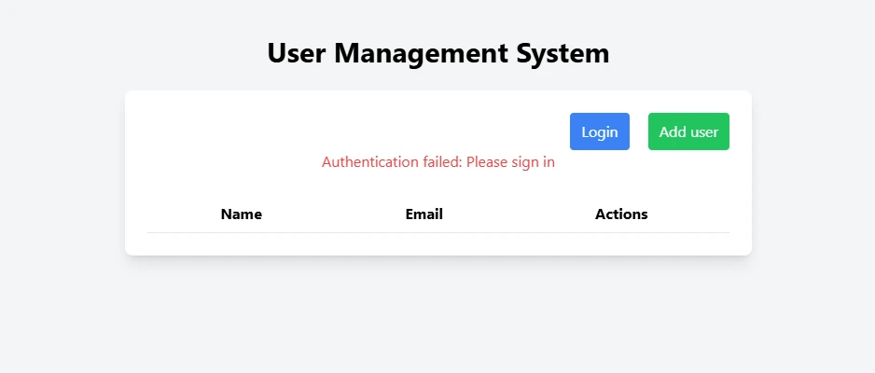Screen dimensions: 875x373
Task: Click the word Management in the title
Action: coord(422,53)
